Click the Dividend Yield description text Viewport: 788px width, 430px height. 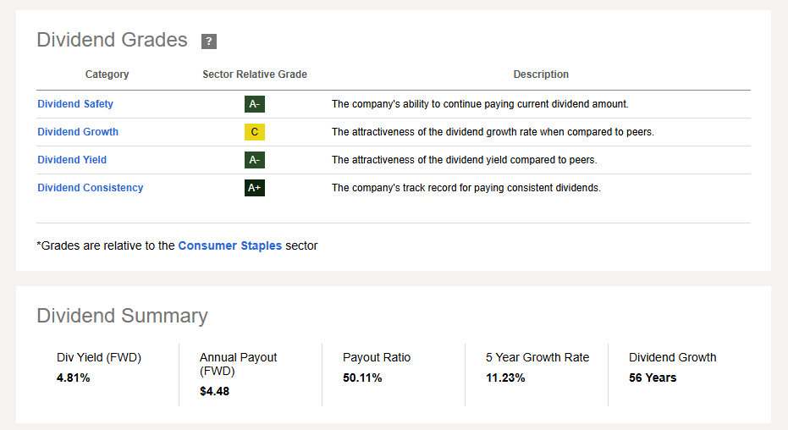465,160
